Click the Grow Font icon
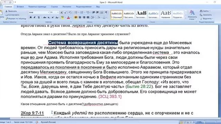The image size is (221, 124). pos(61,12)
